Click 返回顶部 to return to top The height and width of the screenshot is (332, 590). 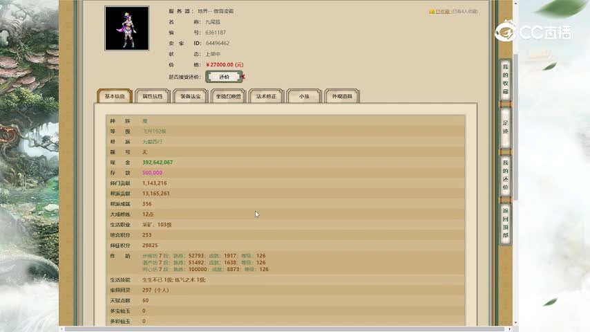(x=505, y=223)
